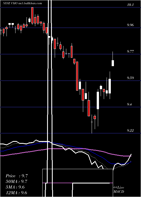
Task: Select the 9.22 price axis label
Action: pyautogui.click(x=130, y=131)
